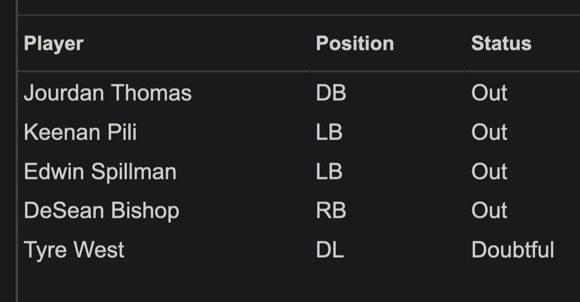Click the Player column header
The width and height of the screenshot is (580, 302).
pyautogui.click(x=53, y=43)
